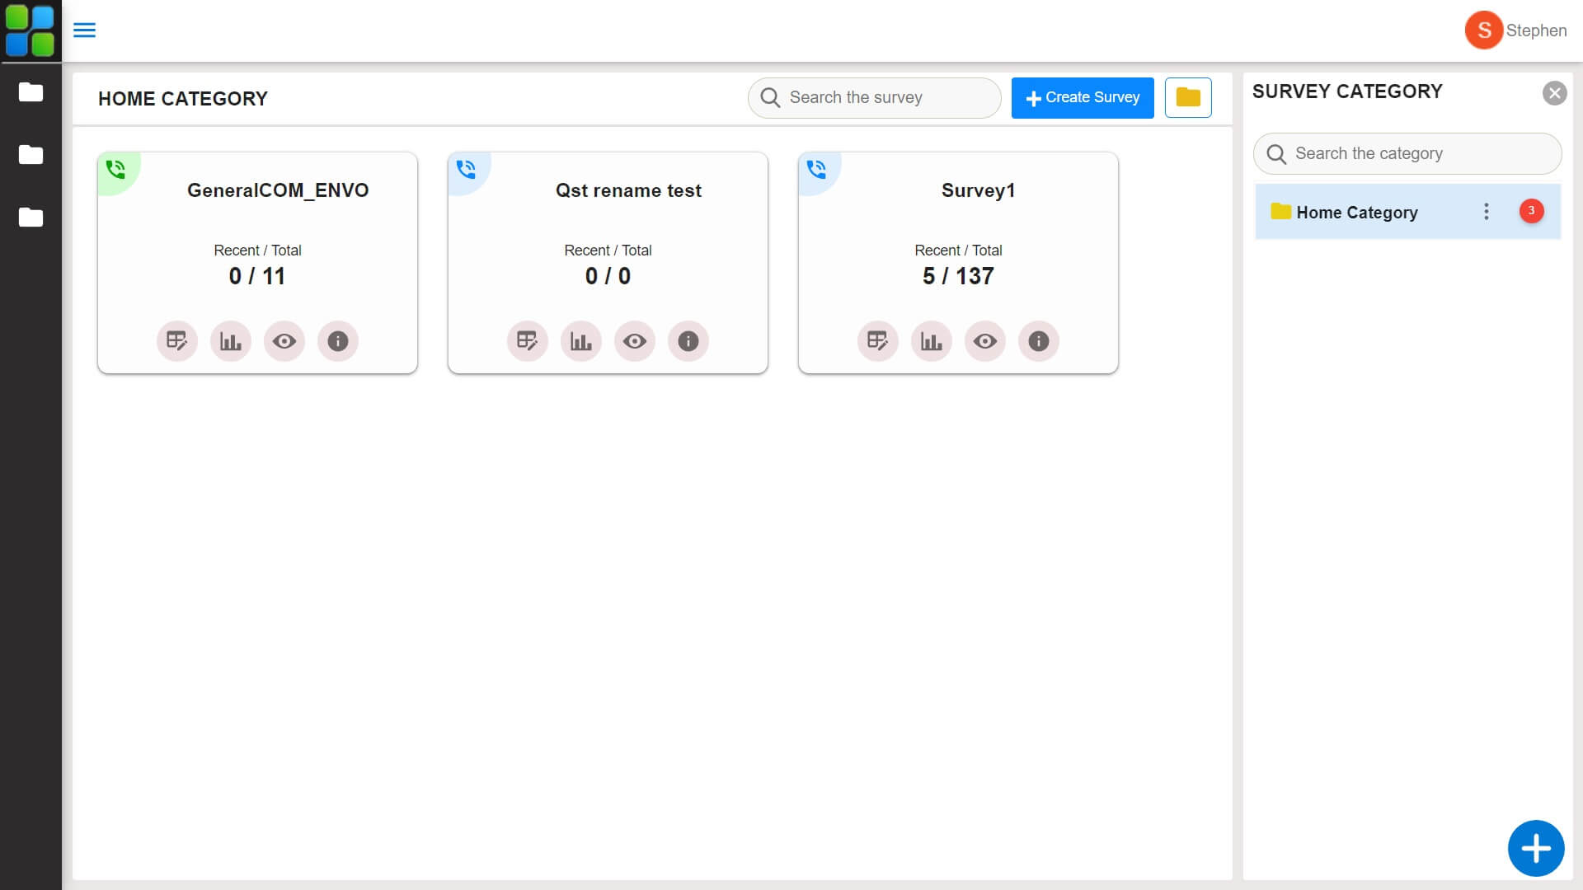Screen dimensions: 1583x890
Task: Click the round blue add category button
Action: click(1535, 848)
